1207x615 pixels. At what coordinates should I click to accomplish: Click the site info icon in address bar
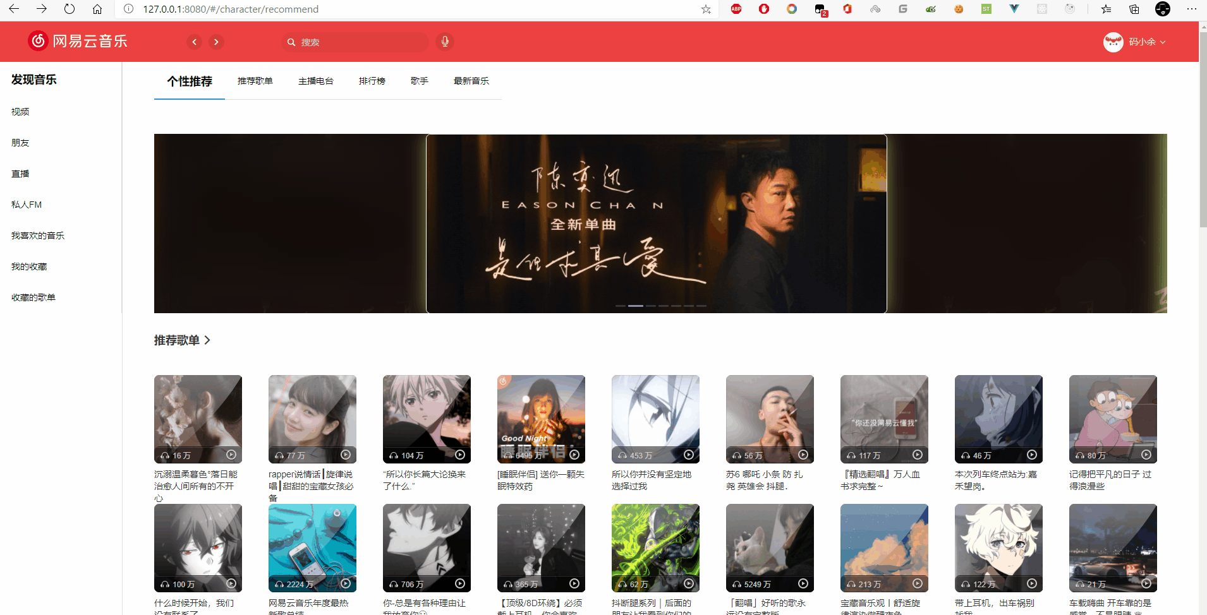click(x=128, y=9)
